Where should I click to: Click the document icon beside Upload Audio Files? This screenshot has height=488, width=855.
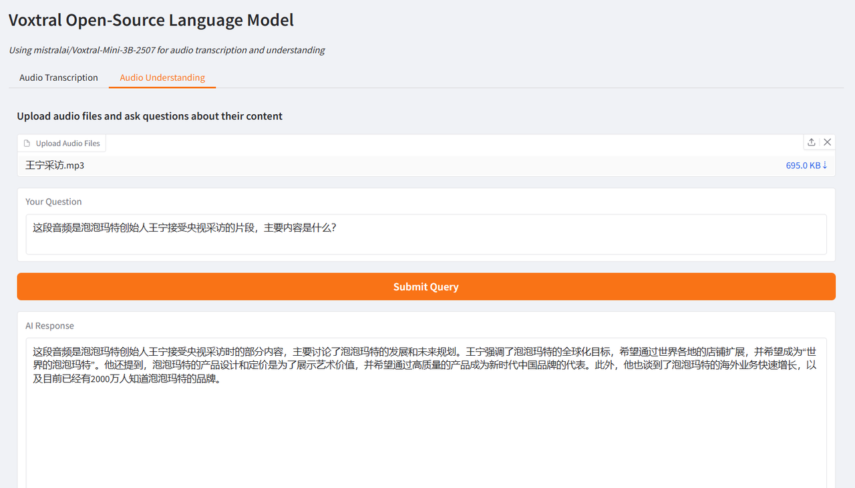pyautogui.click(x=27, y=144)
